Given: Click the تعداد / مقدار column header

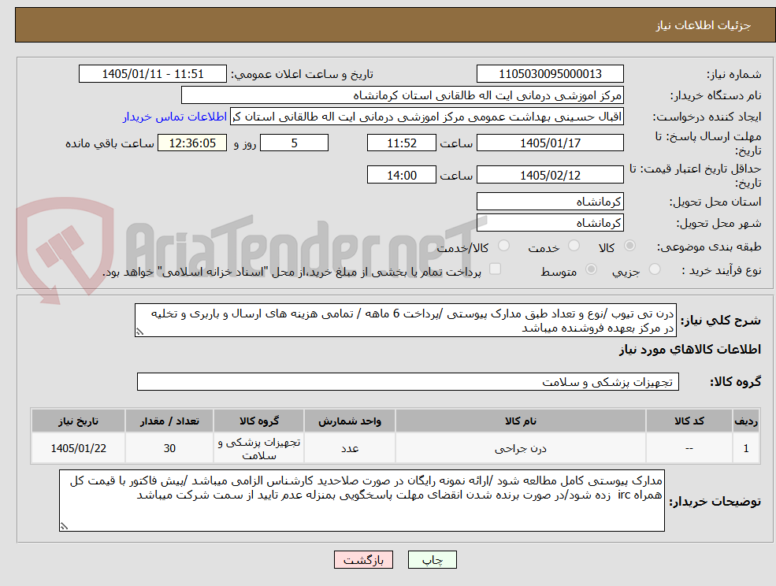Looking at the screenshot, I should click(169, 421).
